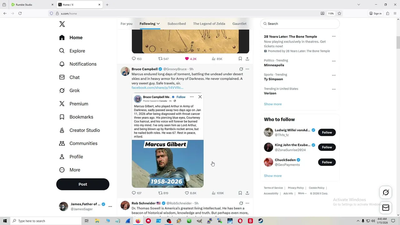The height and width of the screenshot is (225, 400).
Task: Open Premium in the sidebar
Action: pos(74,104)
